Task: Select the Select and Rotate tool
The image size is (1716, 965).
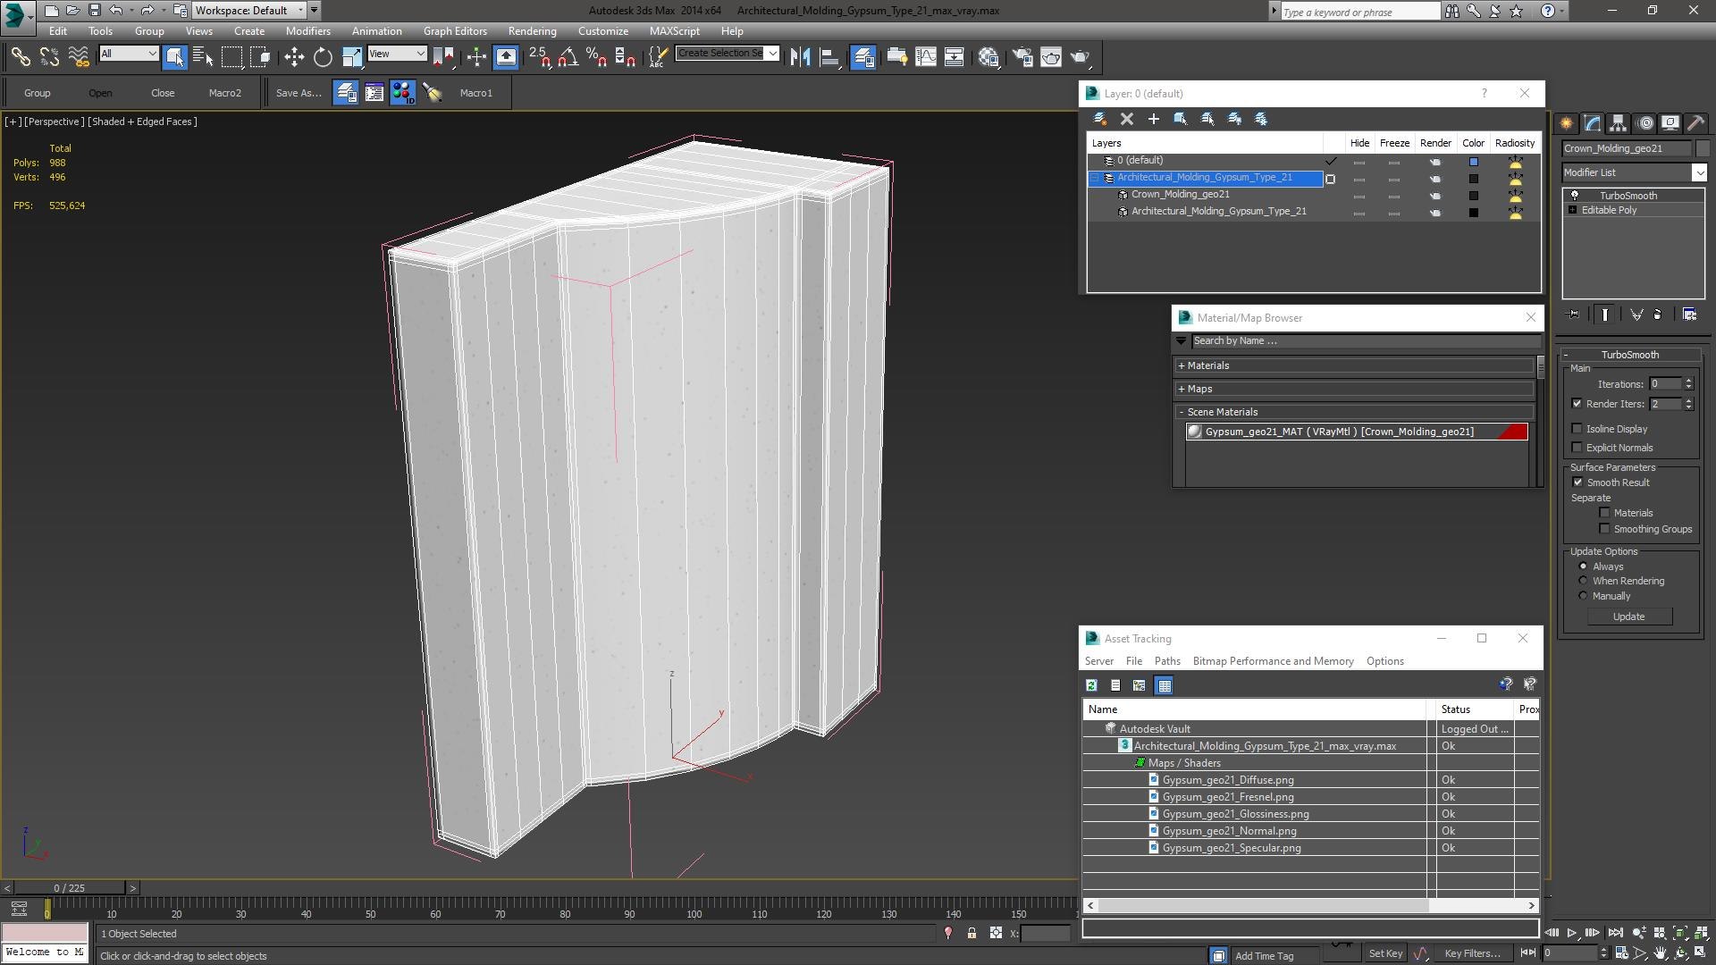Action: (323, 57)
